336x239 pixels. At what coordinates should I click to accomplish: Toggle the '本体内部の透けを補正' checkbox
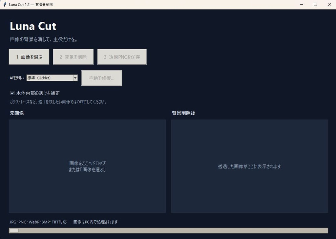coord(12,93)
